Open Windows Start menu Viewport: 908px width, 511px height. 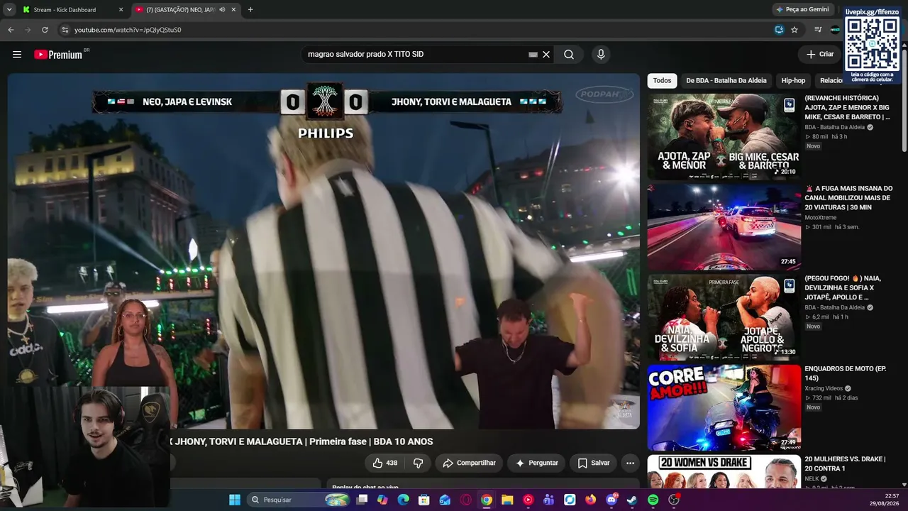pos(235,500)
